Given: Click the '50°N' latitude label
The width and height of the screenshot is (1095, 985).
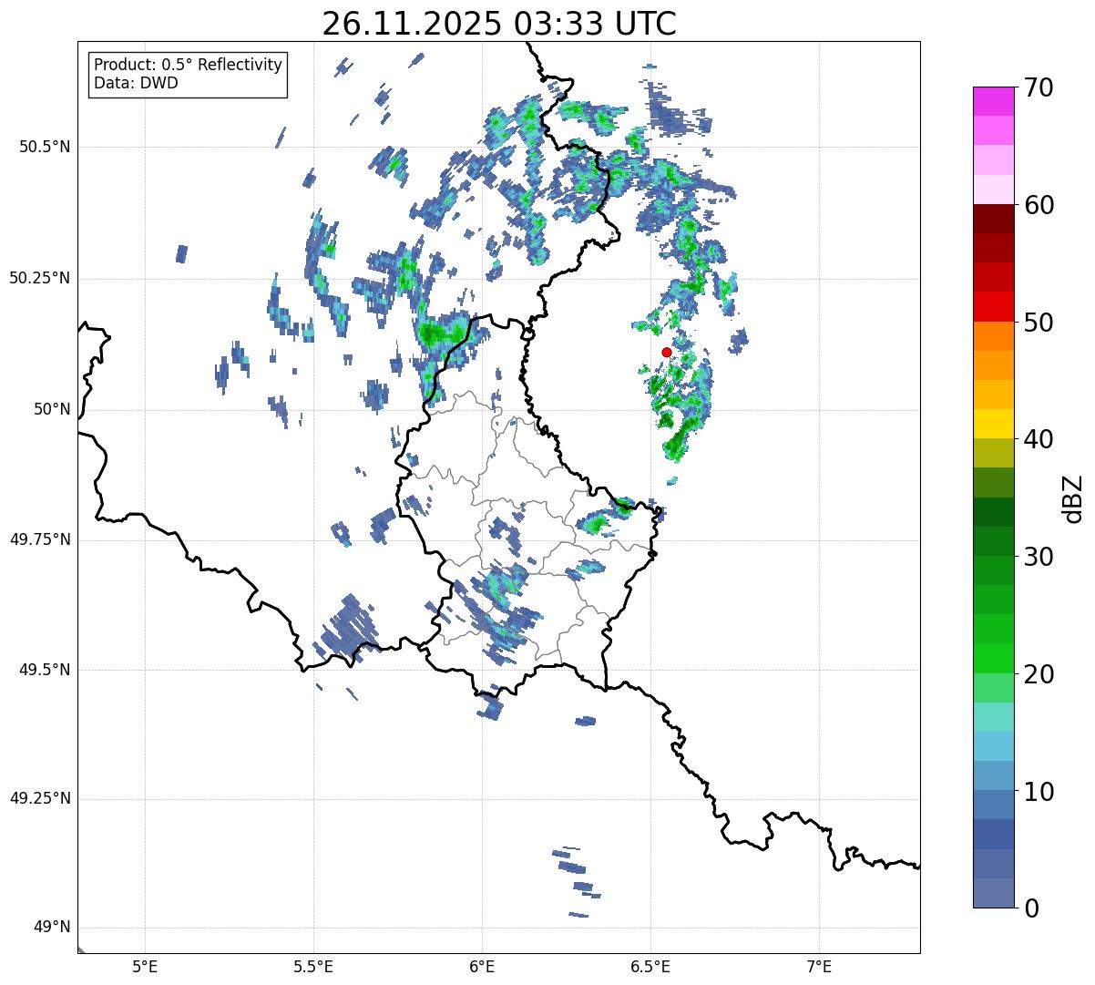Looking at the screenshot, I should pyautogui.click(x=52, y=409).
